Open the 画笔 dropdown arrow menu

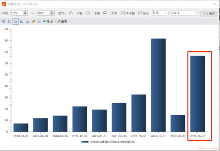[x=70, y=21]
